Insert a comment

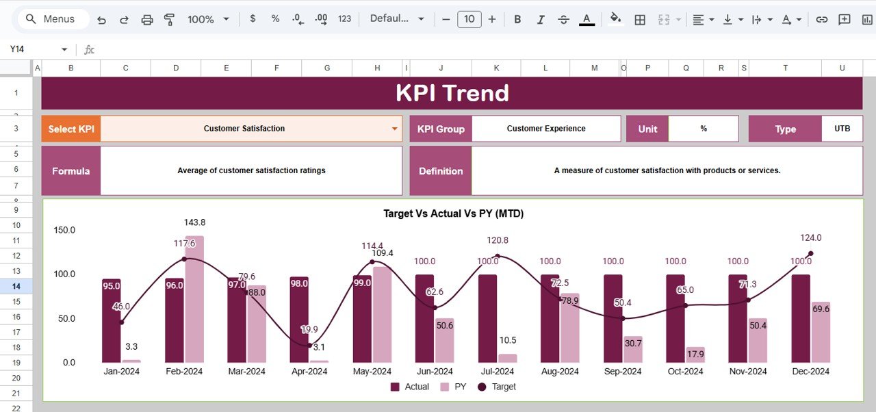[x=844, y=19]
